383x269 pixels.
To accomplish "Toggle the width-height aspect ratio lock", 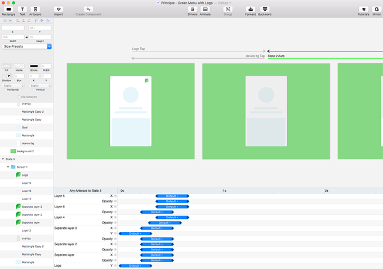I will pos(26,37).
